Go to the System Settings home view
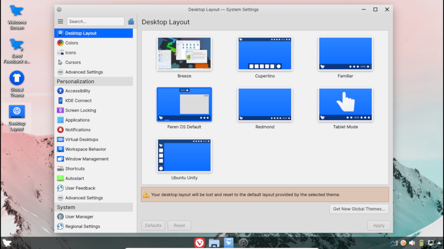The image size is (444, 249). click(131, 21)
